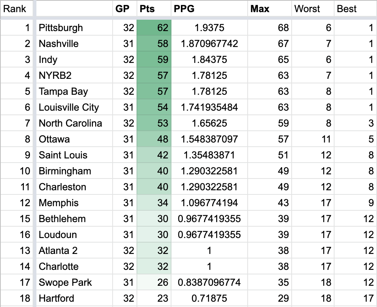Click the Max column header
377x307 pixels.
pos(260,8)
